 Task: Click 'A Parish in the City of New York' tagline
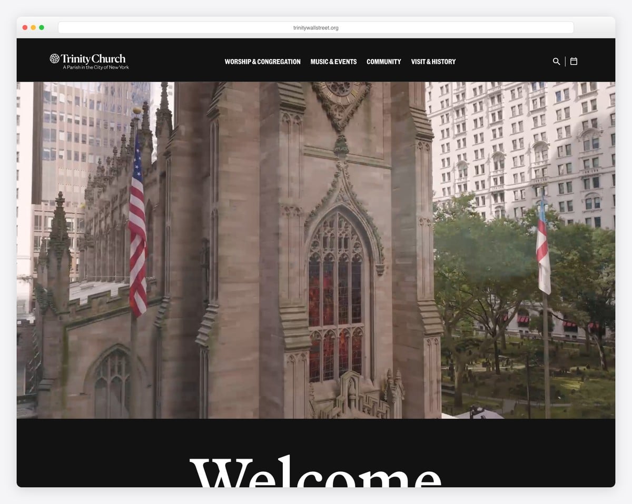point(96,67)
